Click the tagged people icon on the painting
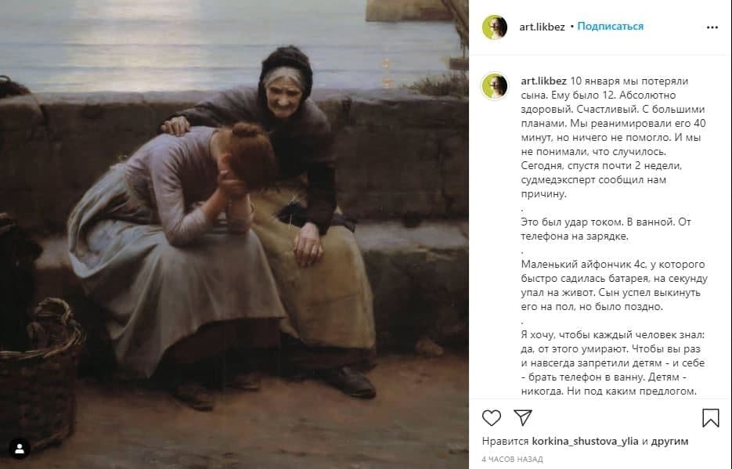This screenshot has width=732, height=469. [19, 449]
